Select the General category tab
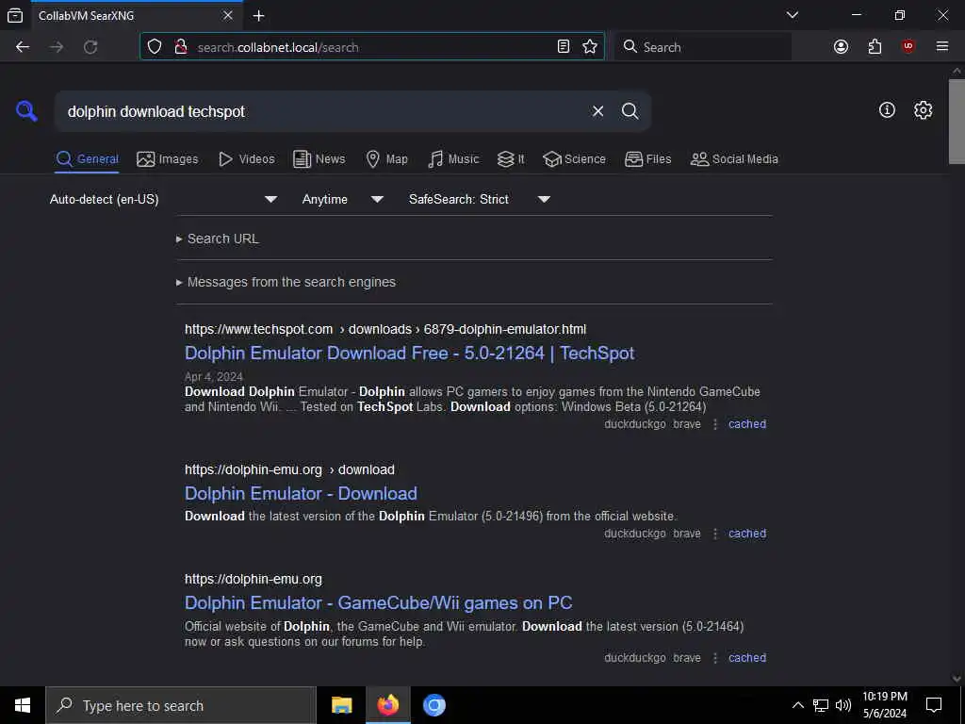Screen dimensions: 965x724 click(x=87, y=158)
